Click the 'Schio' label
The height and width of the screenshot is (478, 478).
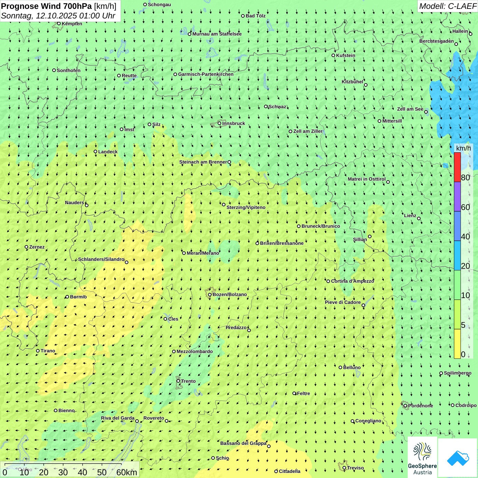coord(222,458)
